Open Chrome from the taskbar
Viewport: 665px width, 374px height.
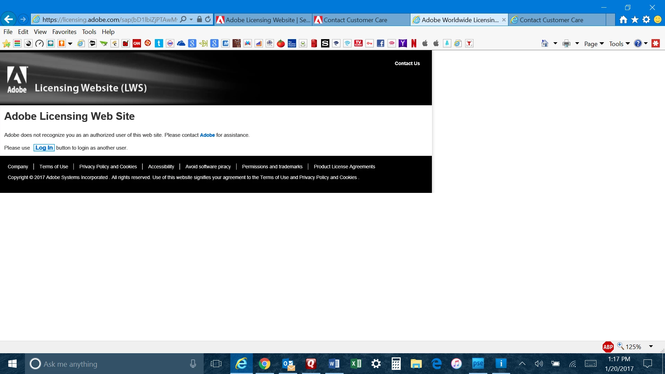click(265, 364)
